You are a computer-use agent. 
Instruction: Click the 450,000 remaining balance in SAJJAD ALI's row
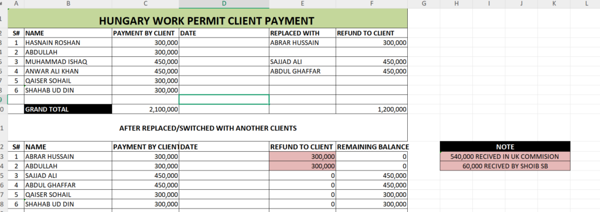[371, 176]
